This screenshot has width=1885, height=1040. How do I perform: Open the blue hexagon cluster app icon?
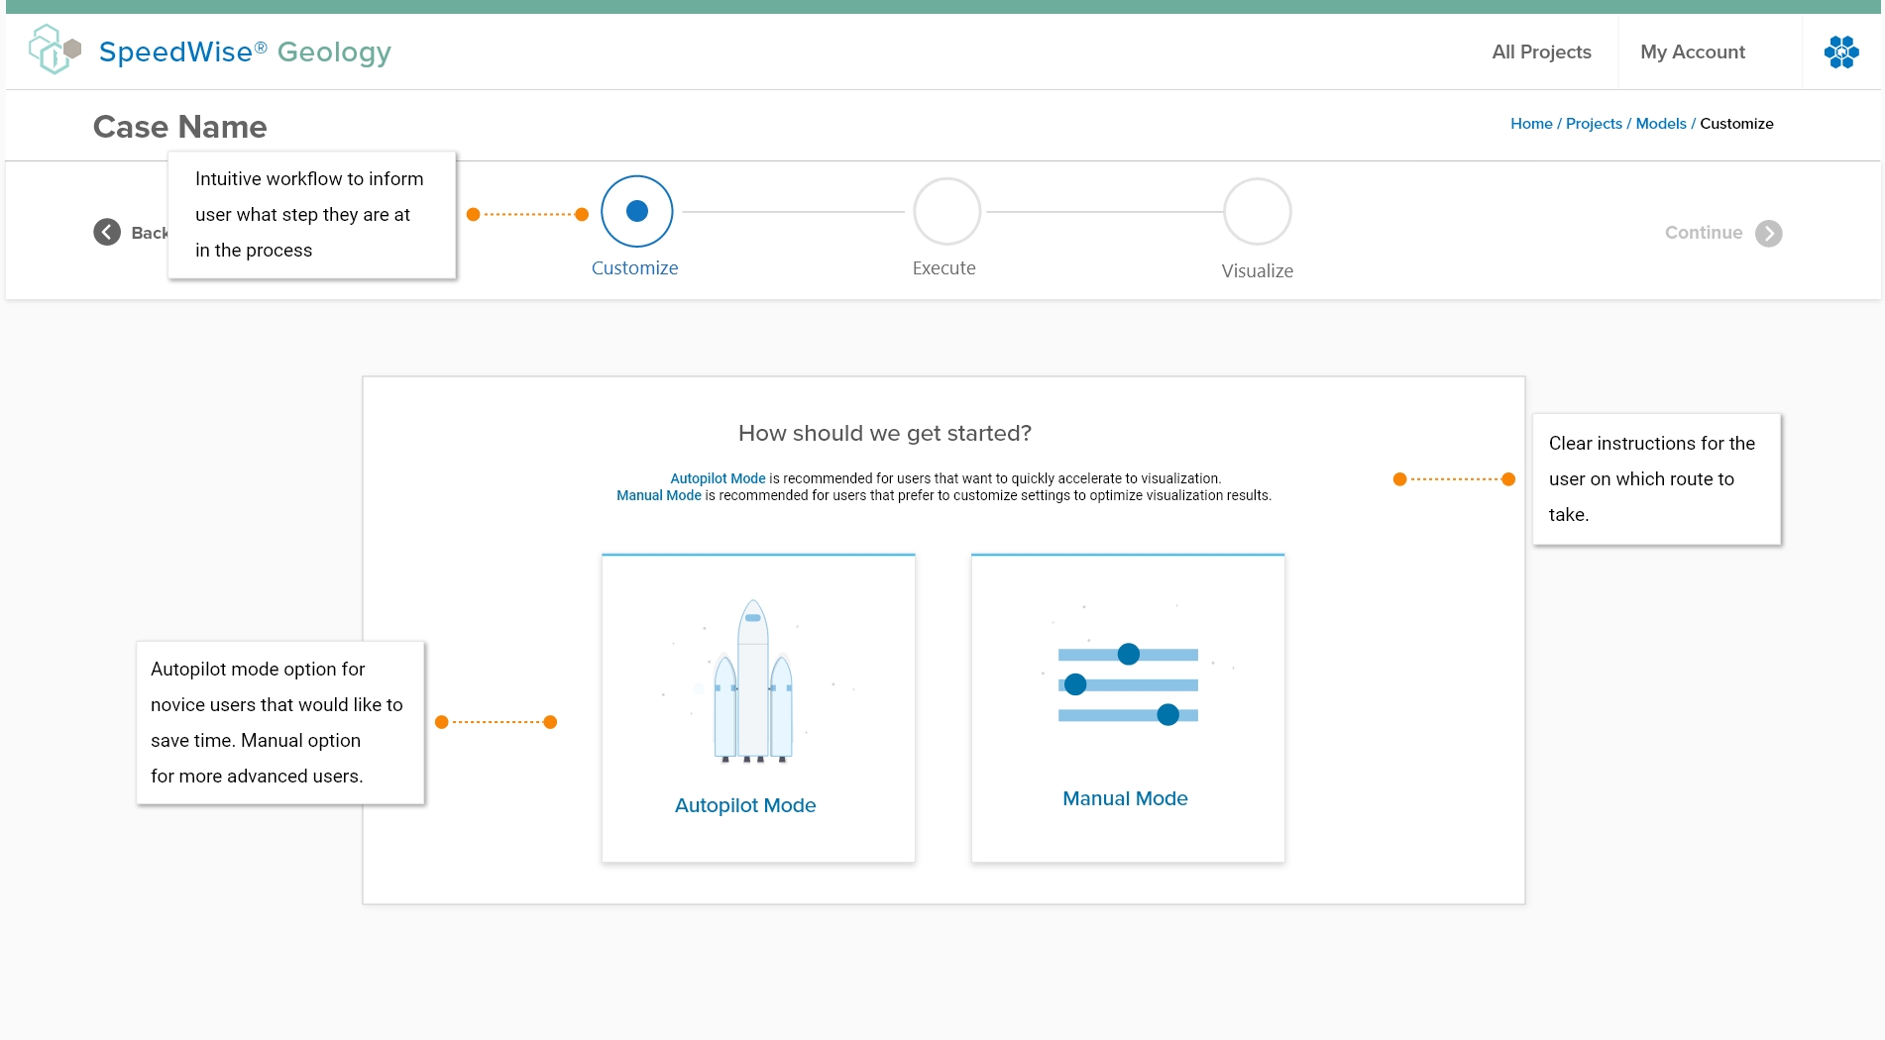pos(1840,52)
